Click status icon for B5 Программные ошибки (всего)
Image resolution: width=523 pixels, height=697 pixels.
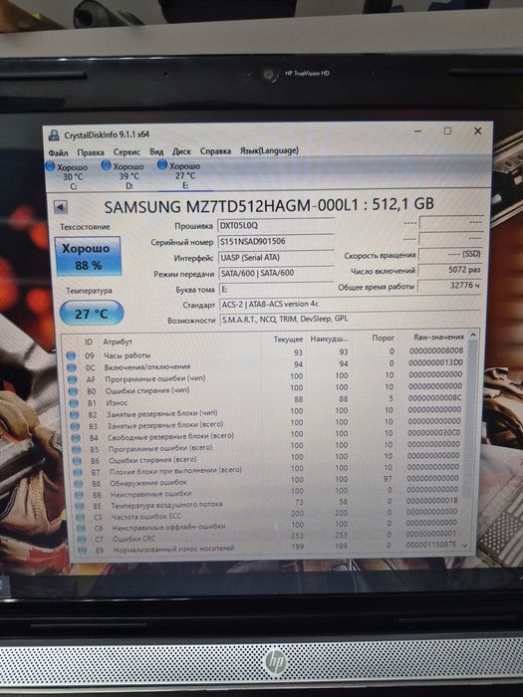[x=77, y=449]
